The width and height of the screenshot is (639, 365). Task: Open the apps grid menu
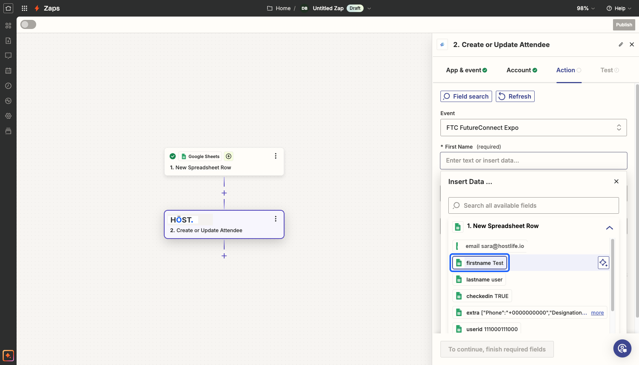click(x=24, y=8)
